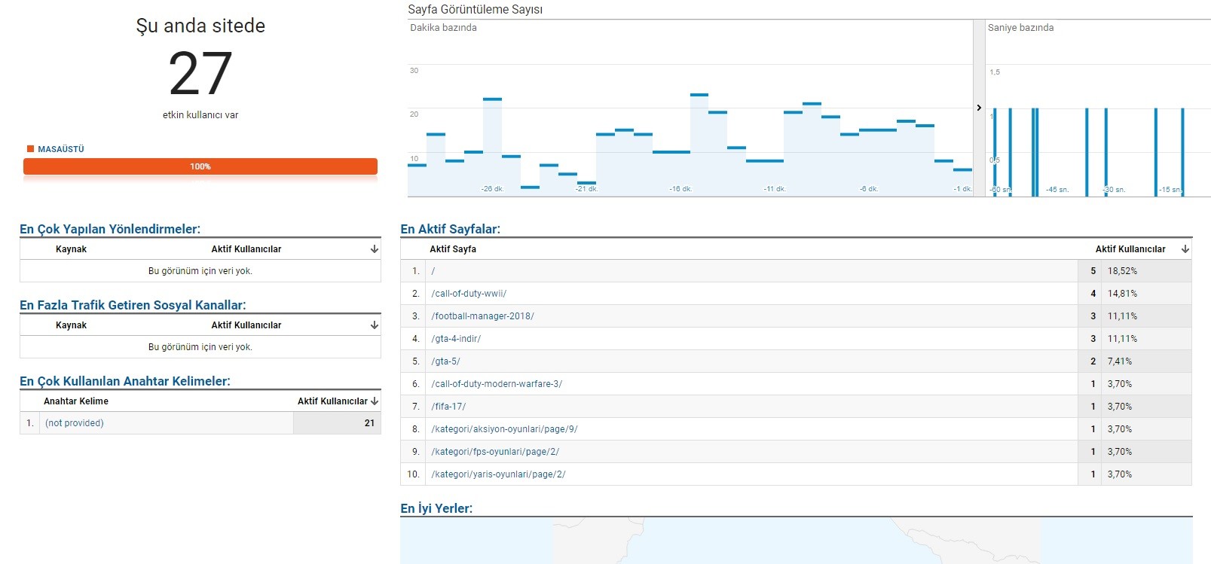Collapse chart using the right chevron arrow
This screenshot has width=1211, height=564.
[979, 108]
